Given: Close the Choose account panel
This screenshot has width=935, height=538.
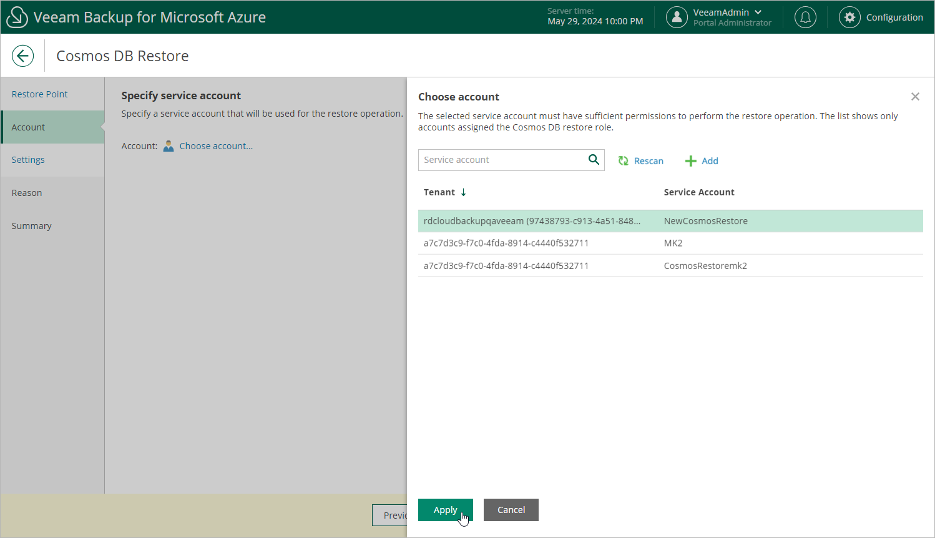Looking at the screenshot, I should point(915,97).
